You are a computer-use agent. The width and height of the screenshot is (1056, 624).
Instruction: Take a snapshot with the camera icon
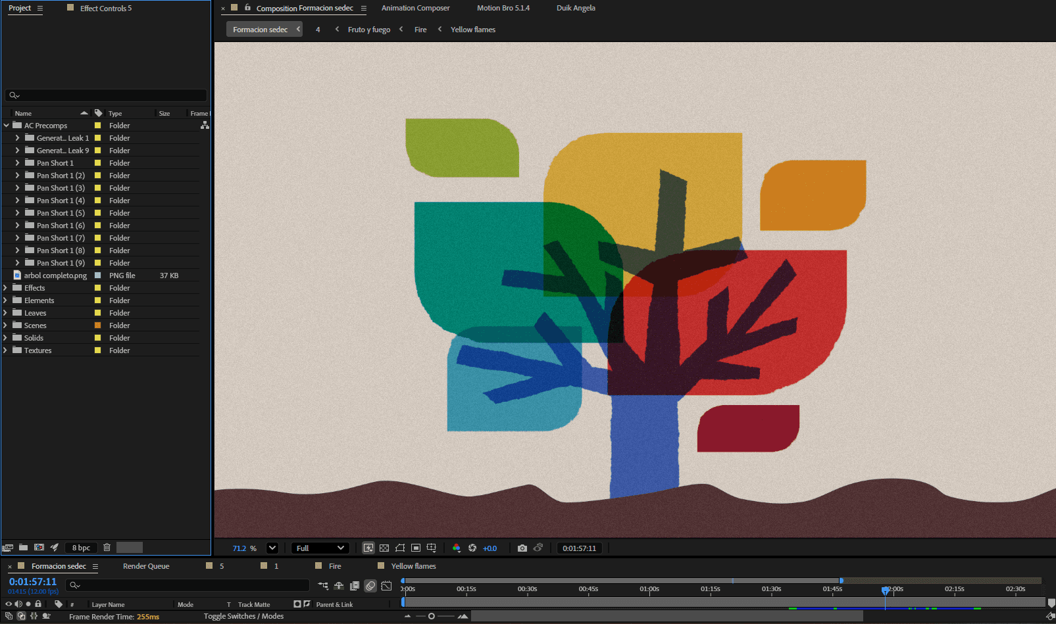[522, 548]
